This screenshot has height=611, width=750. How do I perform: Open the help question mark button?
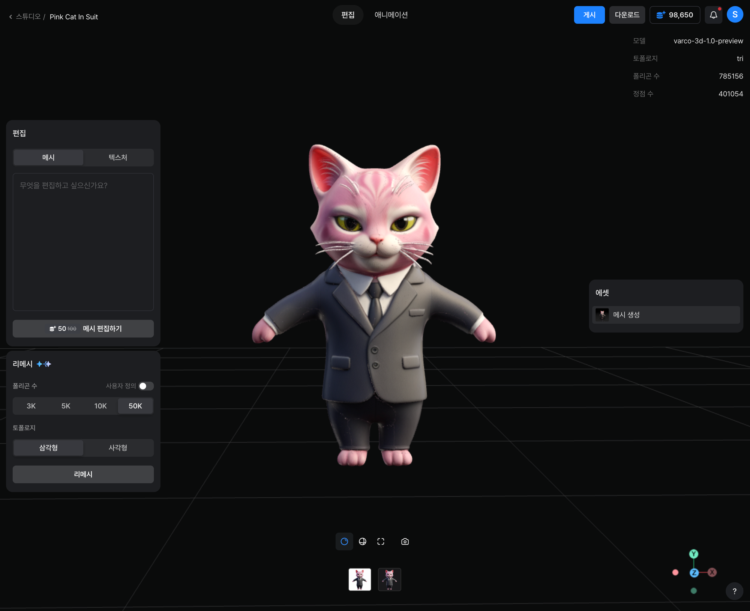[734, 591]
